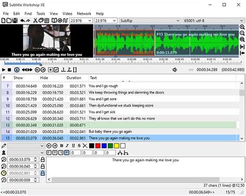
Task: Zoom in on the waveform
Action: pos(242,27)
